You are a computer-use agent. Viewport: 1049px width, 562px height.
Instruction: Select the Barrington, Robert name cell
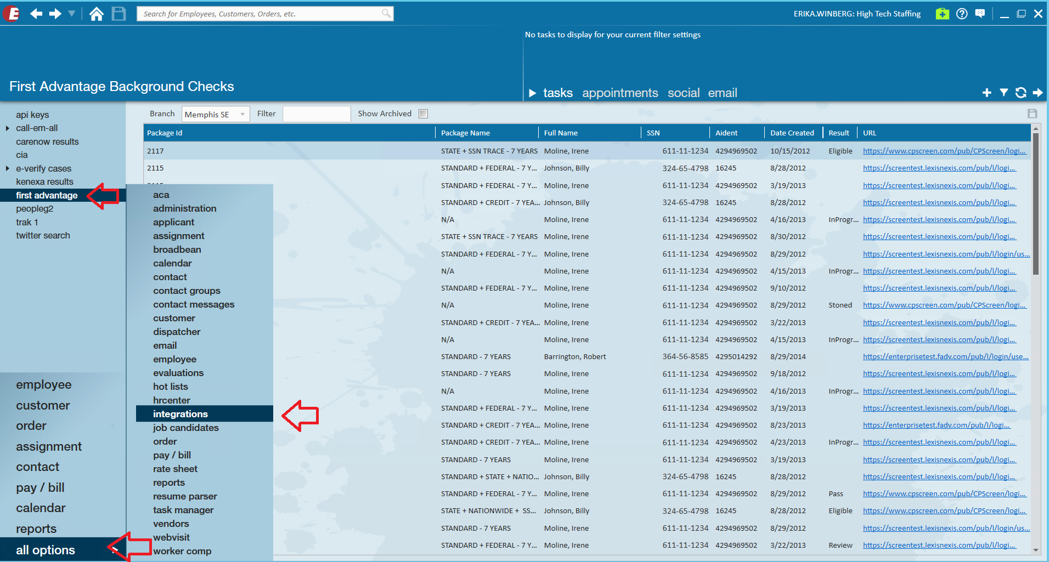click(x=575, y=356)
